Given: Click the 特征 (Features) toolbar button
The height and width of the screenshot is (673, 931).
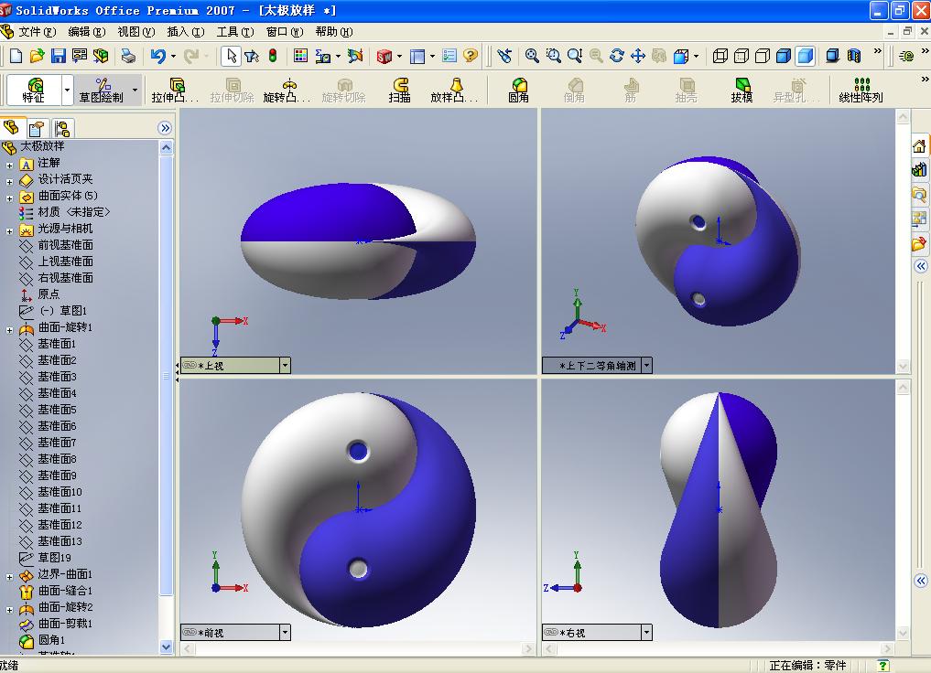Looking at the screenshot, I should coord(33,91).
